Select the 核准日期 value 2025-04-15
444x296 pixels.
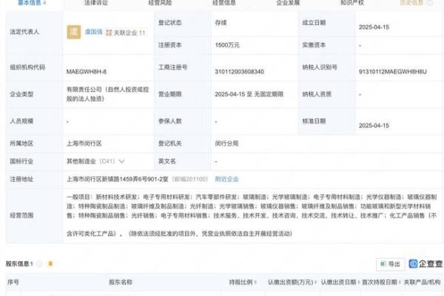(x=374, y=126)
